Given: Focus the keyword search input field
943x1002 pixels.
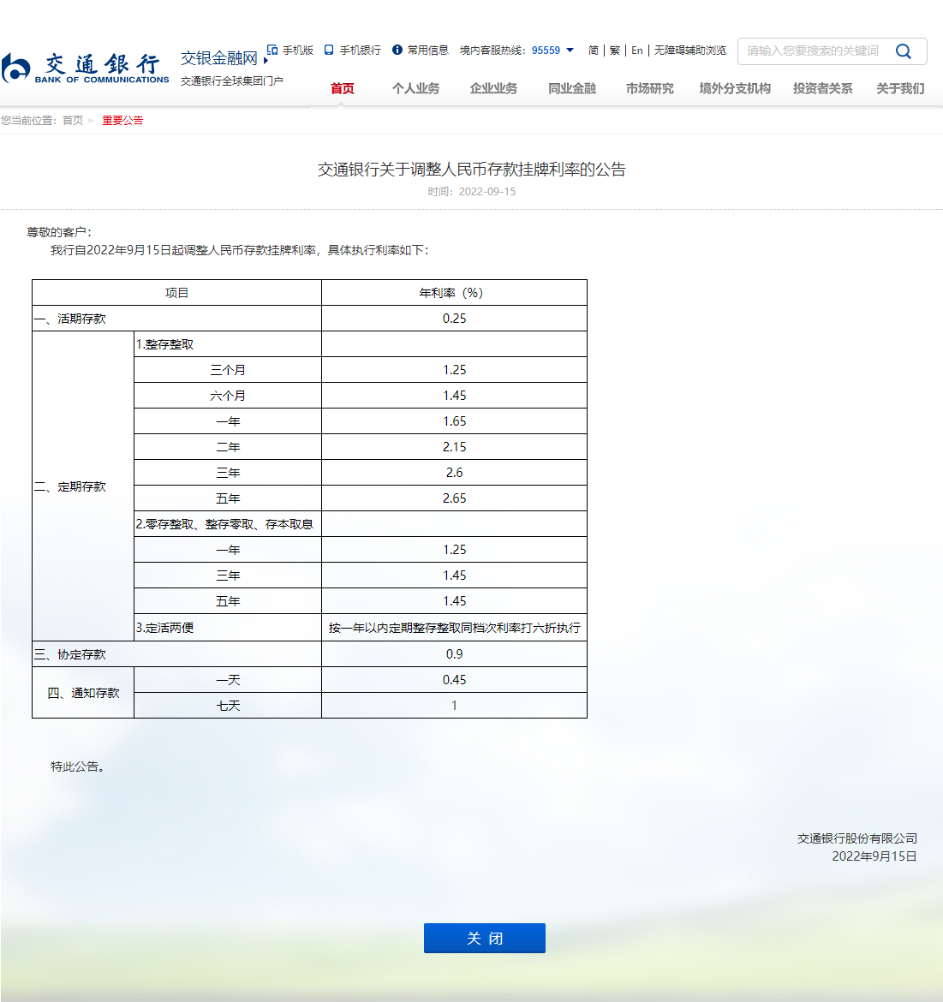Looking at the screenshot, I should [x=812, y=51].
